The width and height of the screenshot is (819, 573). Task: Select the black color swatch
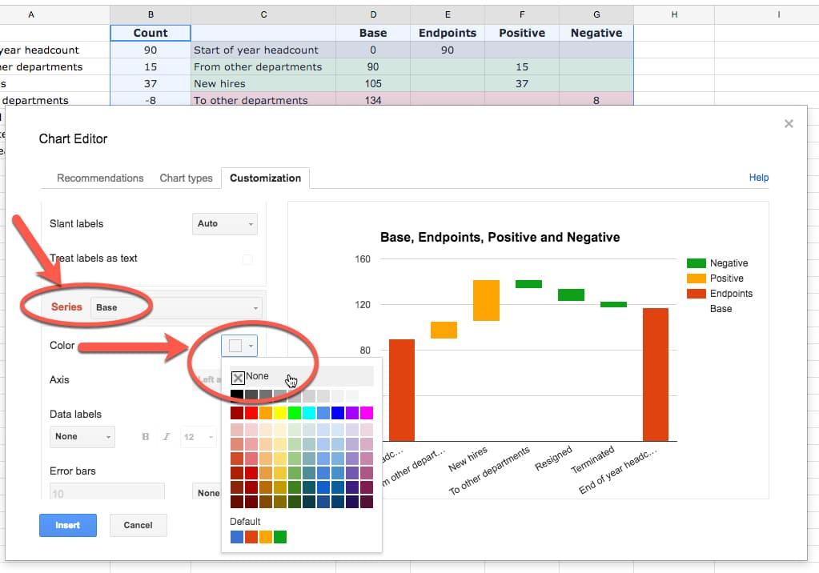click(235, 395)
